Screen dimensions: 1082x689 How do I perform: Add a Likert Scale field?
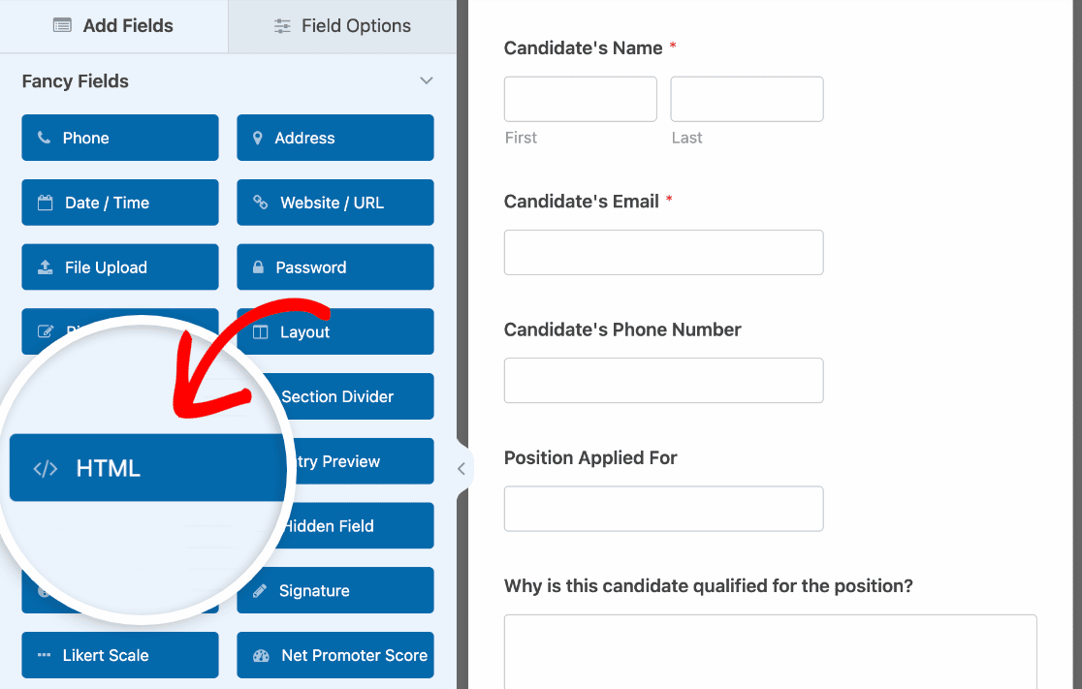[119, 655]
